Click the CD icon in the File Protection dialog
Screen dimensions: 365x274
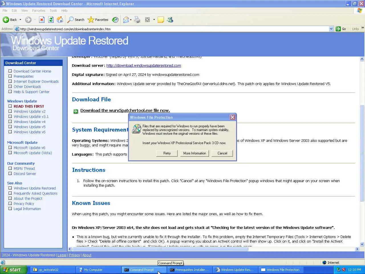point(137,129)
